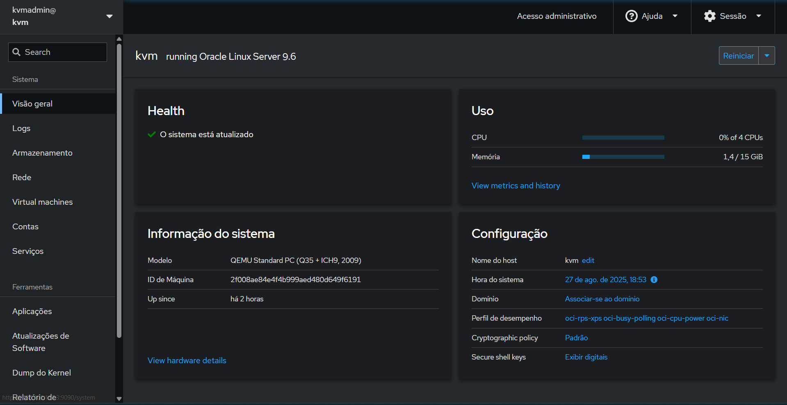The height and width of the screenshot is (405, 787).
Task: Click Padrão cryptographic policy link
Action: tap(576, 338)
